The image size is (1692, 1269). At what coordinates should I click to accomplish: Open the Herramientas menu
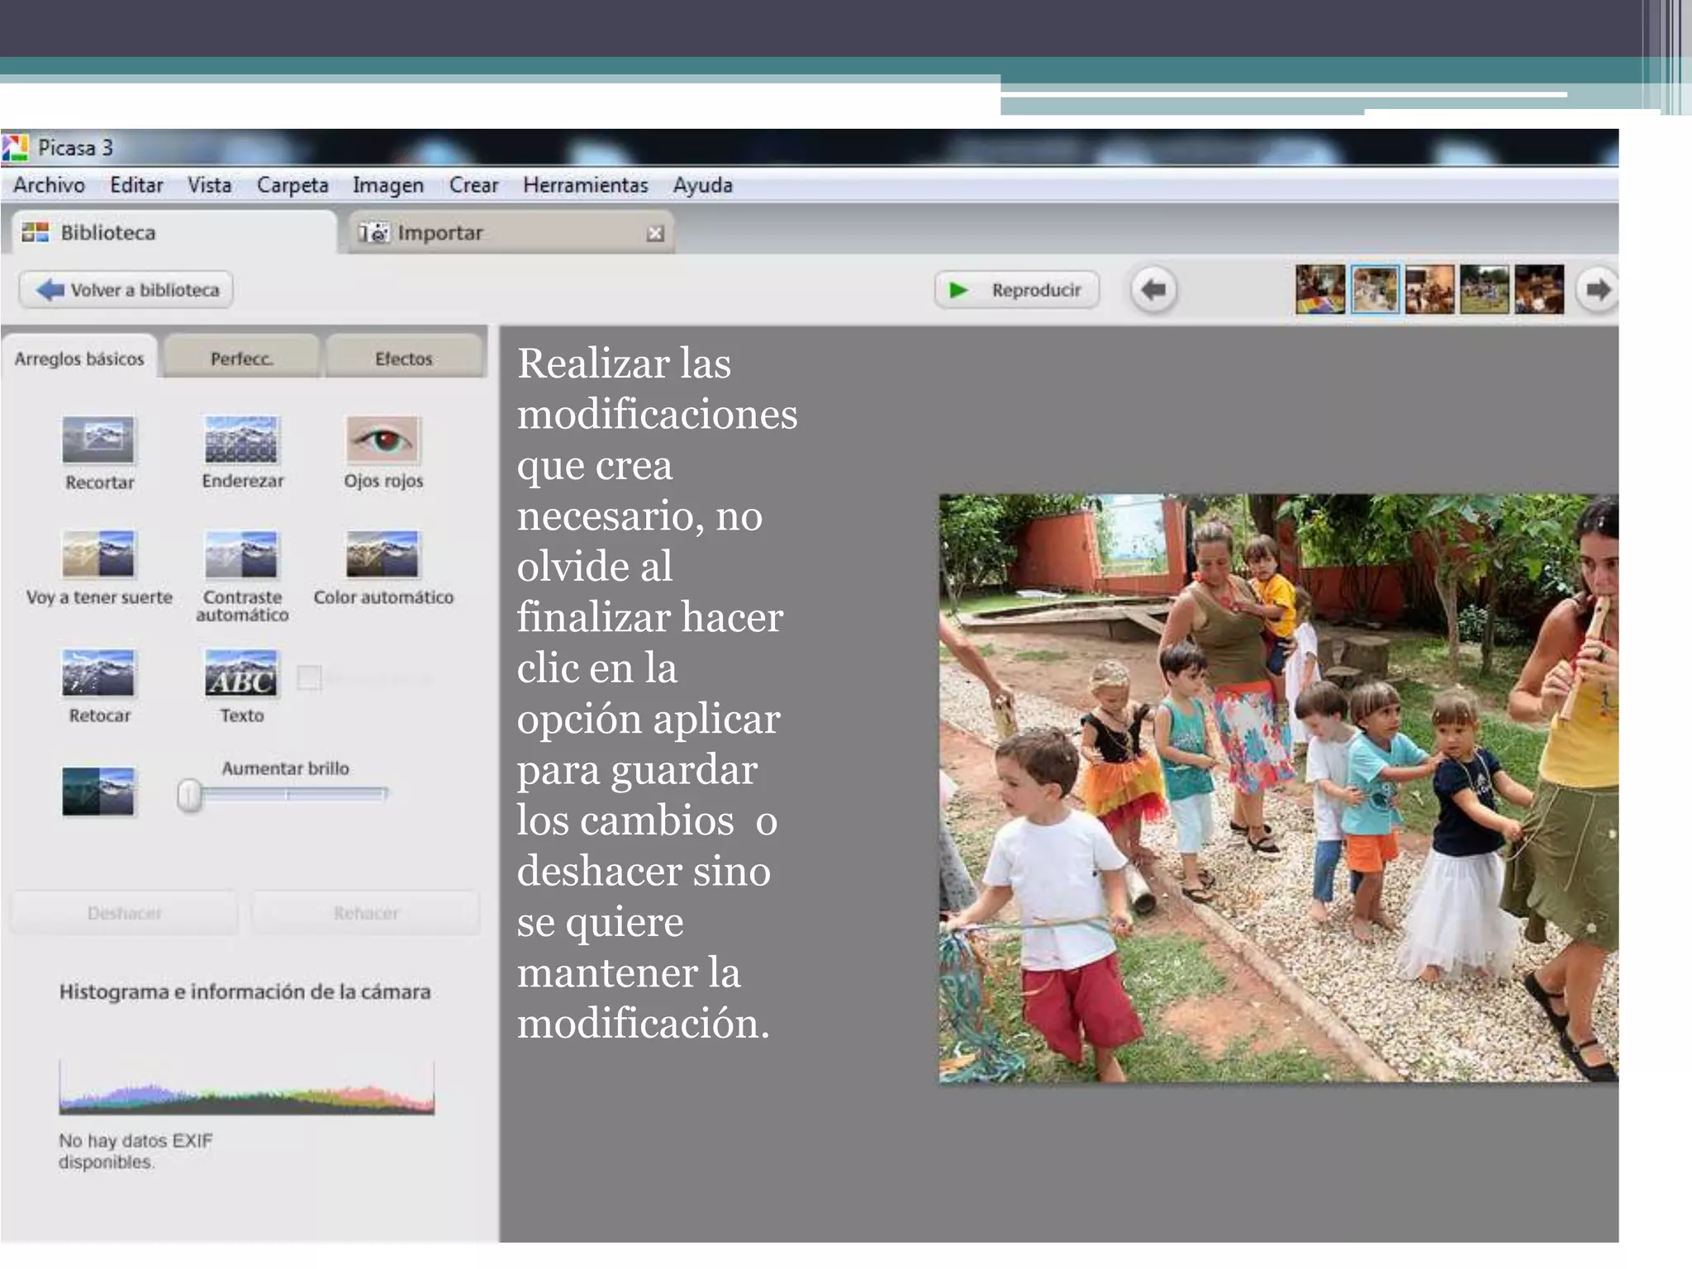(586, 185)
